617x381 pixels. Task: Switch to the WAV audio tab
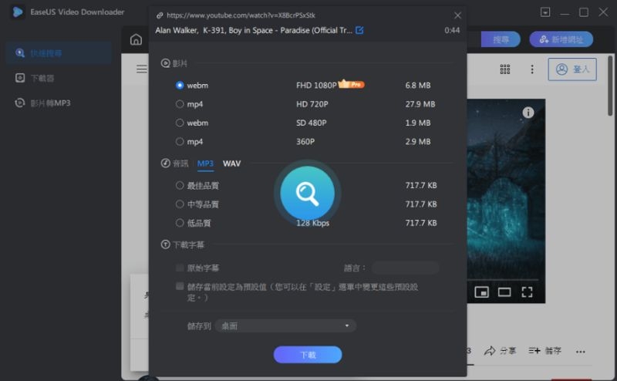point(231,164)
